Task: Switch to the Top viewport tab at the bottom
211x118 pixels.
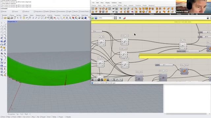Action: [x=17, y=114]
